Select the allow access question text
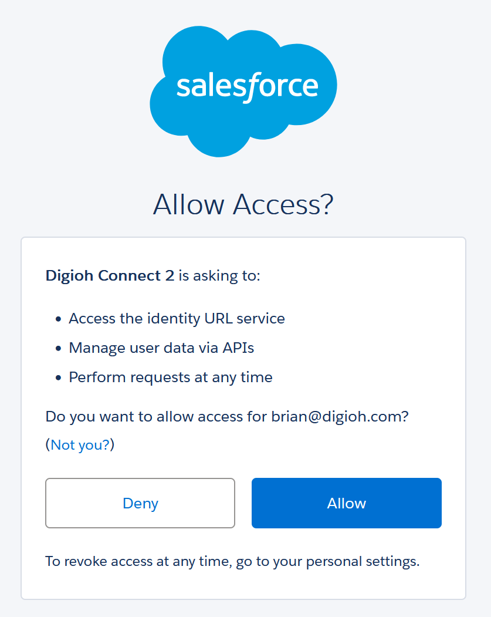 pyautogui.click(x=228, y=416)
